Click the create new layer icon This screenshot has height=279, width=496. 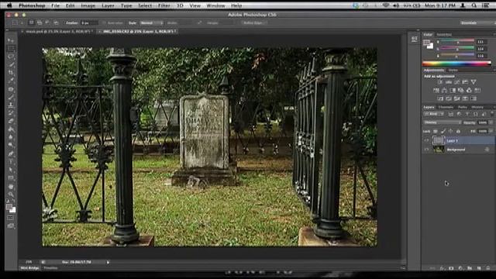pos(479,268)
